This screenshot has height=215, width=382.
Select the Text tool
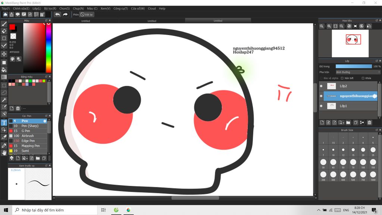pyautogui.click(x=4, y=122)
